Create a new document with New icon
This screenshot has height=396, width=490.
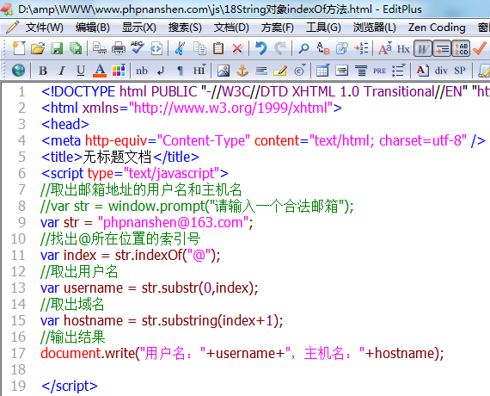point(19,48)
